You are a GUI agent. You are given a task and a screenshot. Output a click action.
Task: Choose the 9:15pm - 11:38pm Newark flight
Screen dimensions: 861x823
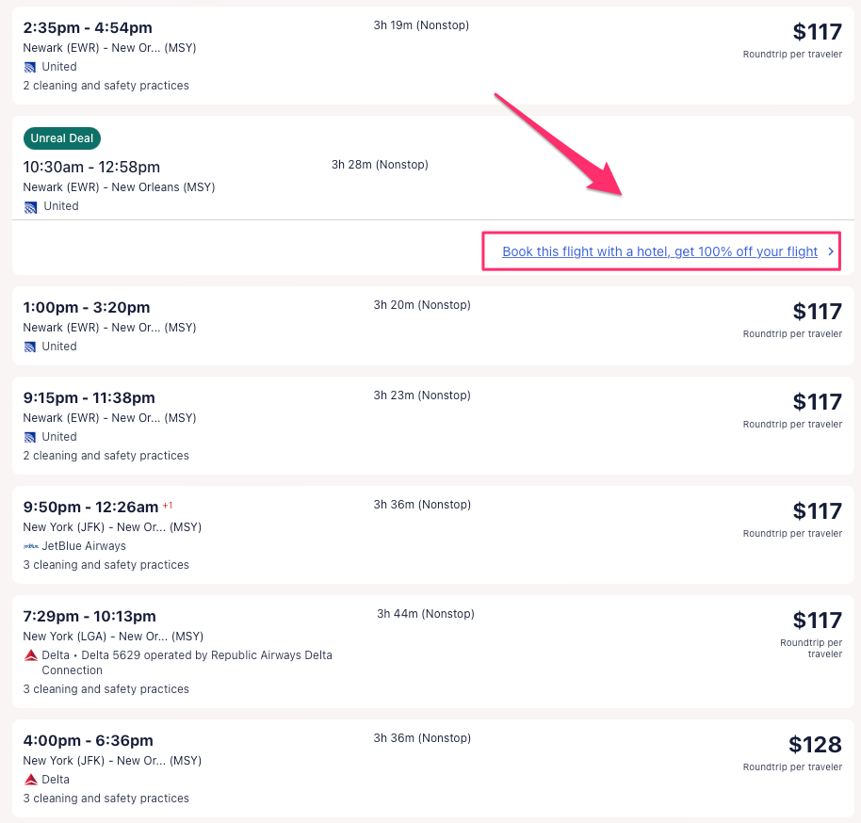(x=89, y=398)
